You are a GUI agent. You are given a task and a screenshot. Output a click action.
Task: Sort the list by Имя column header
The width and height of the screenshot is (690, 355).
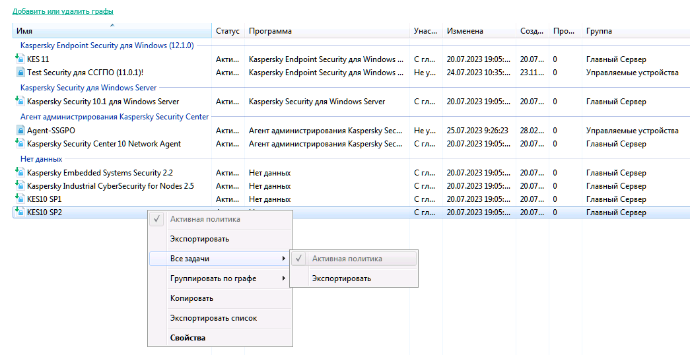point(112,31)
